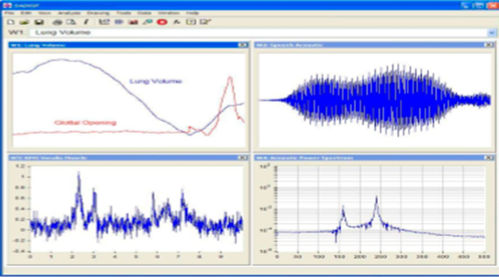The image size is (499, 277).
Task: Open the Help menu
Action: [192, 13]
